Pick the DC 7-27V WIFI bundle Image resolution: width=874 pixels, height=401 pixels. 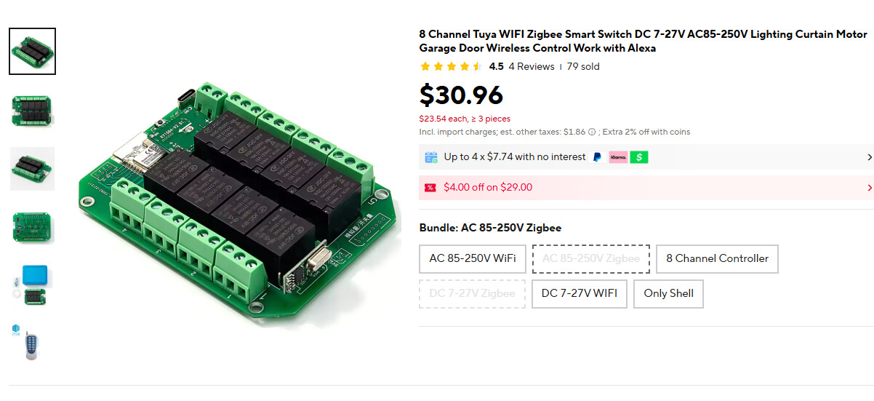tap(579, 294)
